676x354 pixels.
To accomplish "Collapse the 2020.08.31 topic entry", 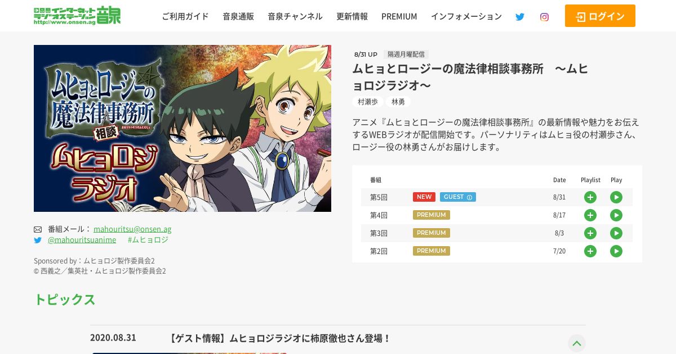I will coord(576,343).
